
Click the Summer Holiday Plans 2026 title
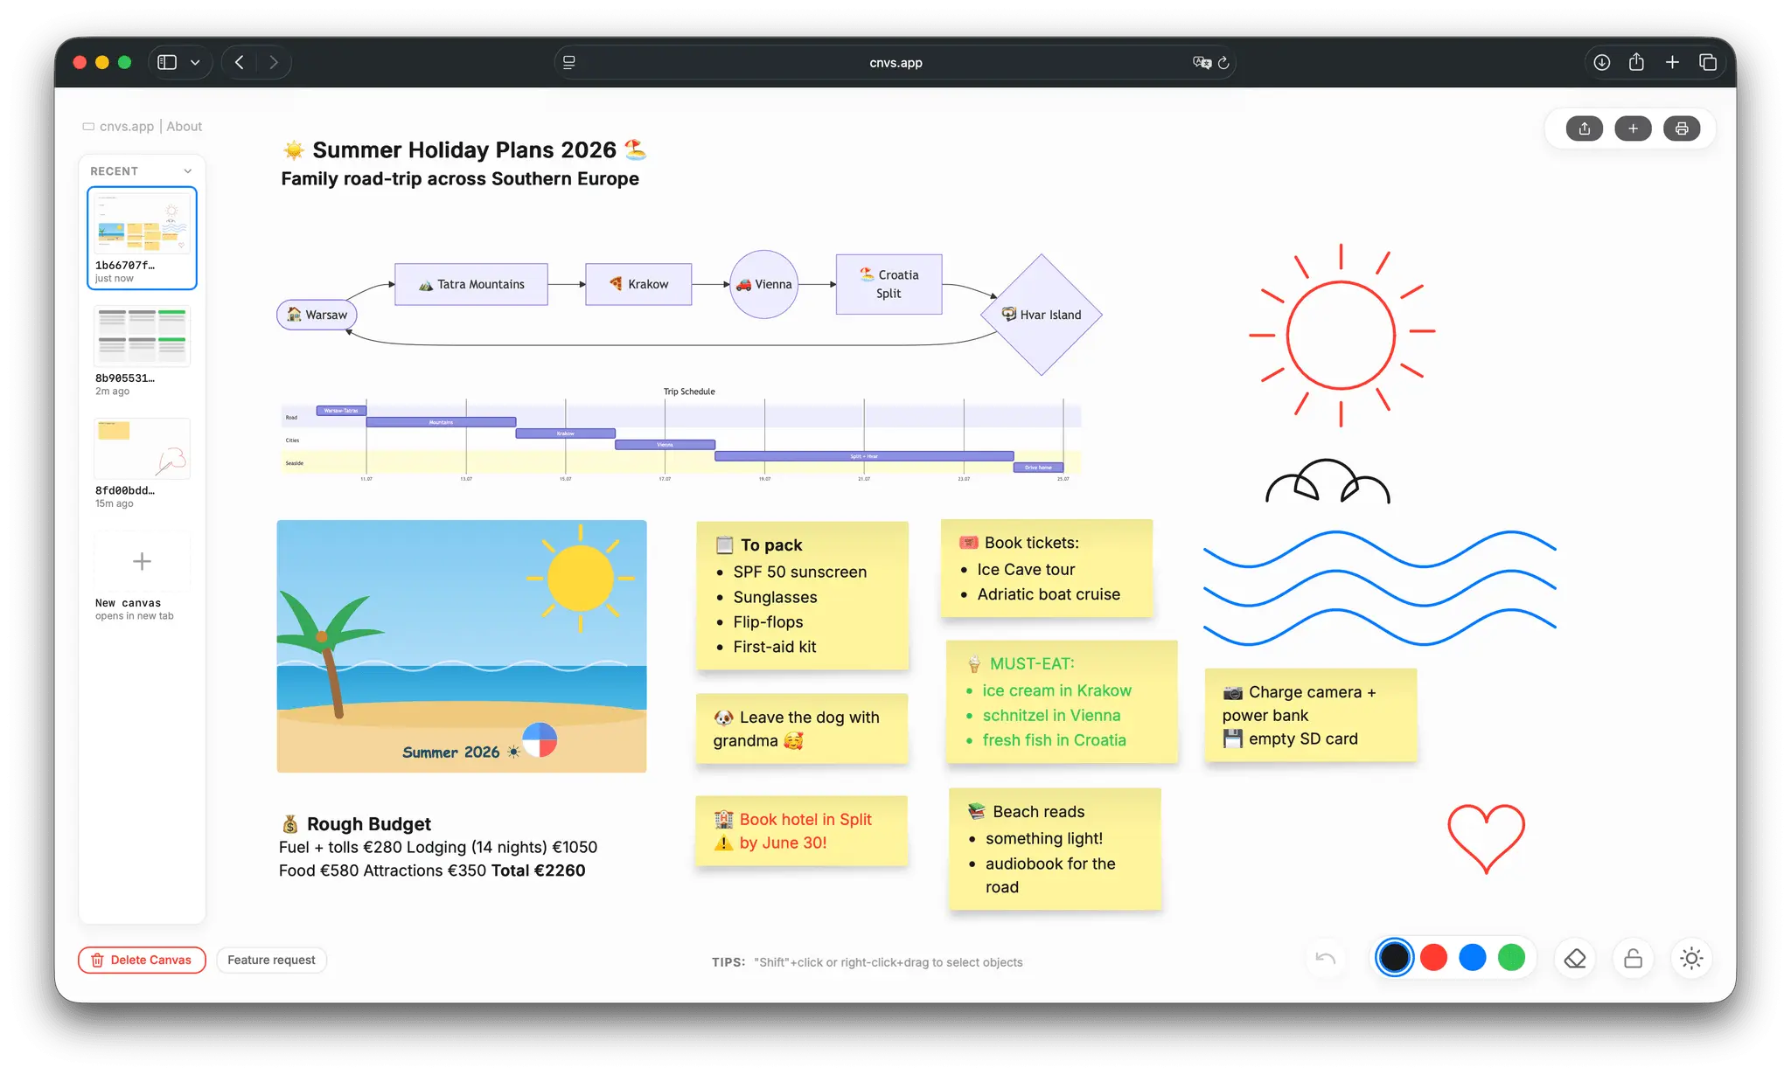coord(464,150)
